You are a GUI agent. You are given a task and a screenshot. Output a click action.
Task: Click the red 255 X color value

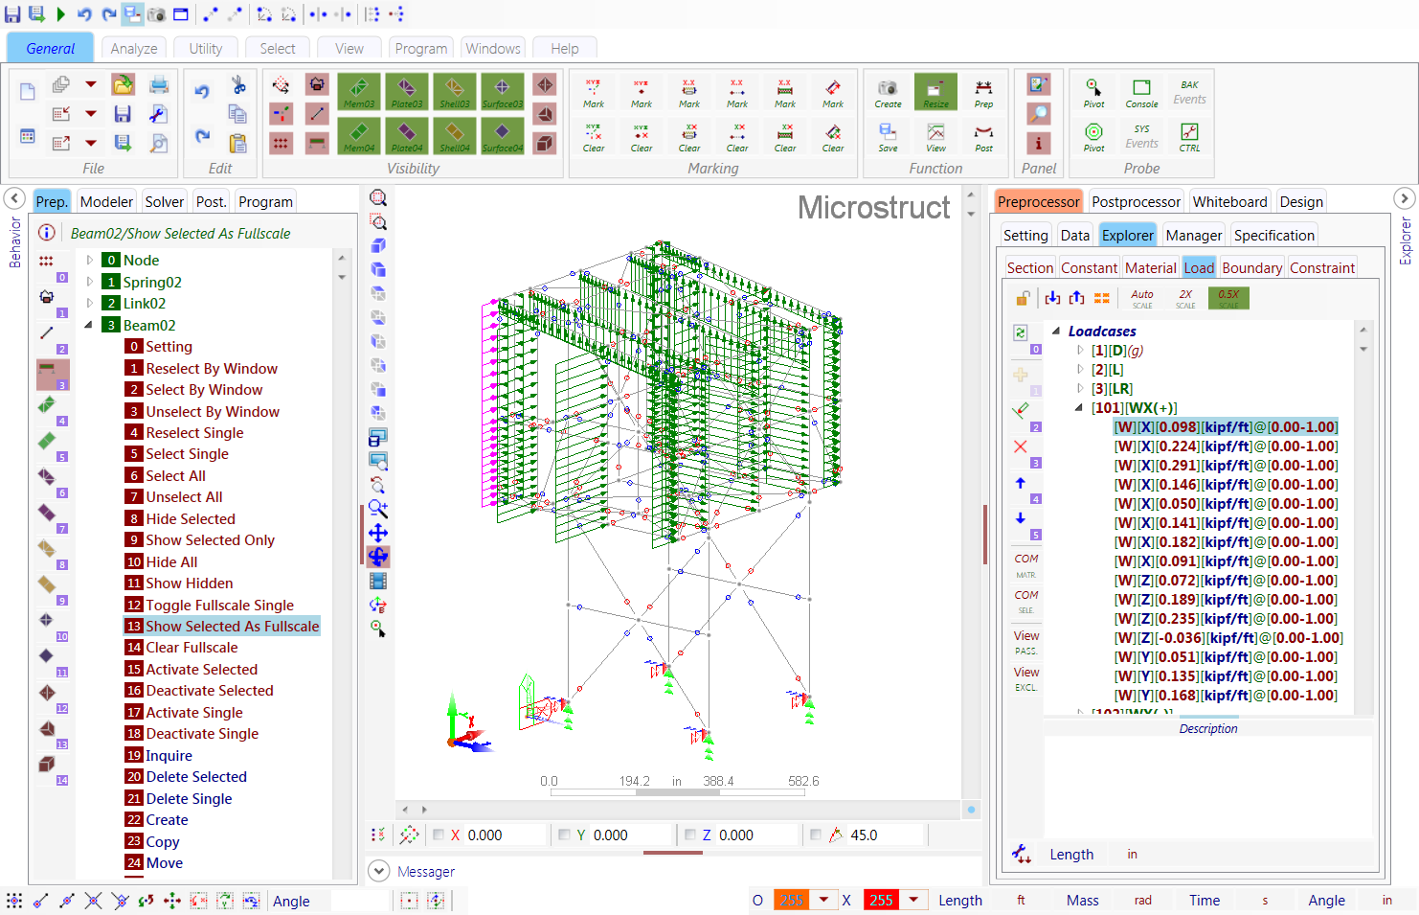[x=881, y=900]
